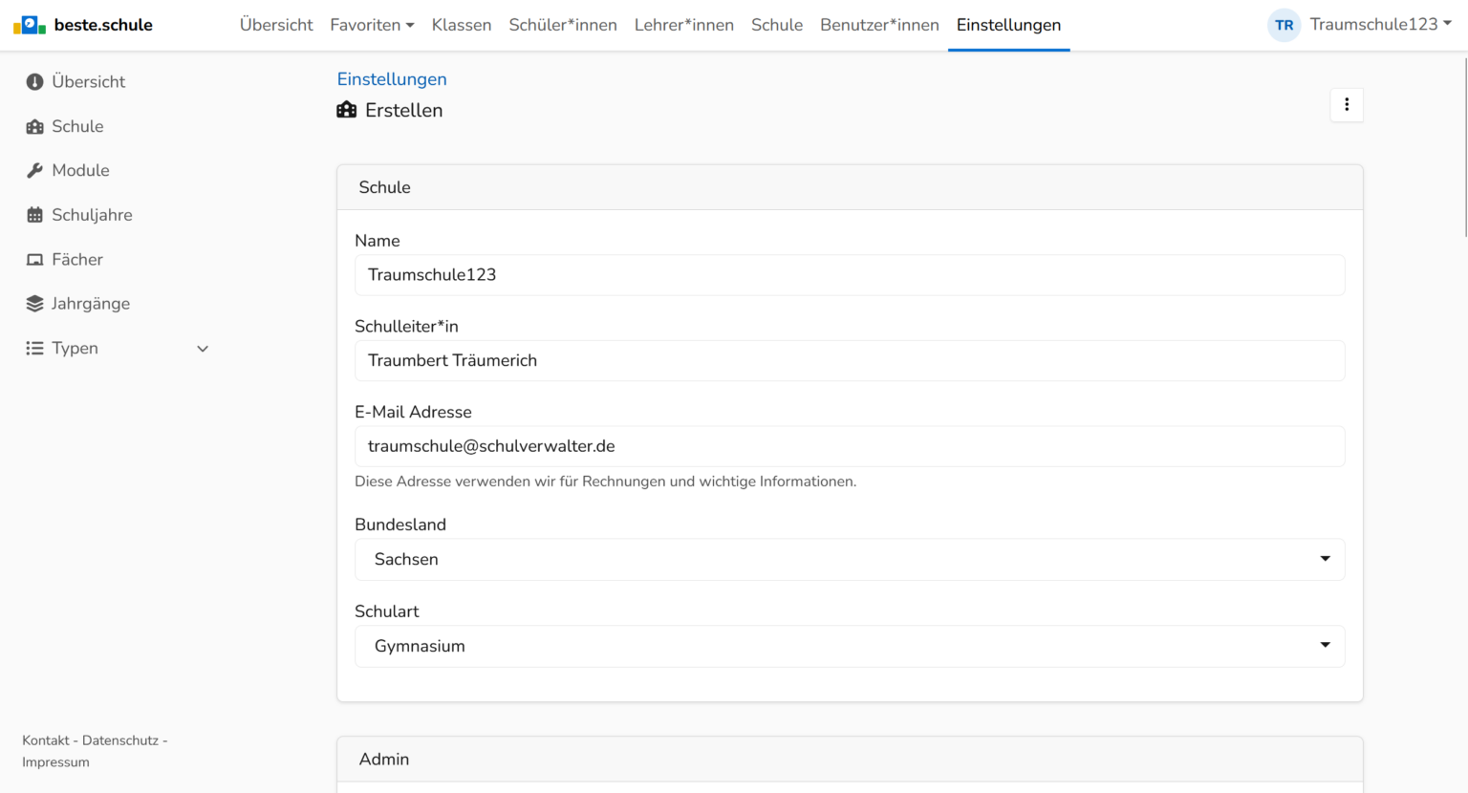Click the Übersicht info icon in sidebar
This screenshot has height=793, width=1468.
tap(34, 82)
